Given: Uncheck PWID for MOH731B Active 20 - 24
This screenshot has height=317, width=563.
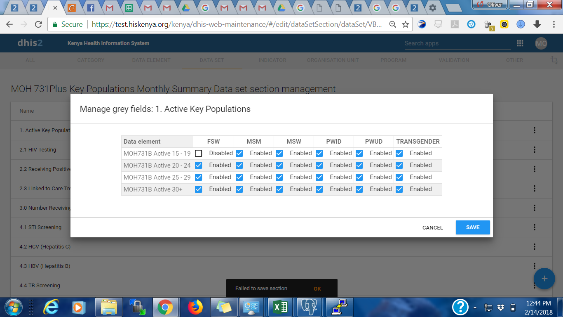Looking at the screenshot, I should (x=319, y=166).
